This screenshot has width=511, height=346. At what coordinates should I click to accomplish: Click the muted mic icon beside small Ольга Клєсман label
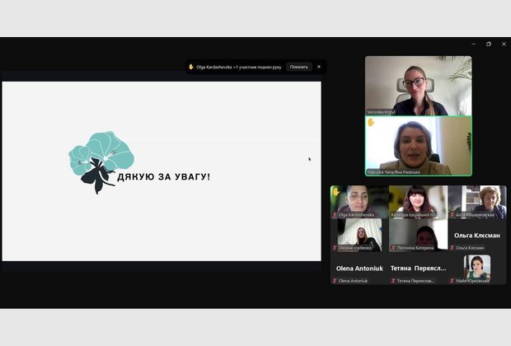[x=452, y=248]
